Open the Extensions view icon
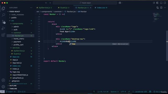The width and height of the screenshot is (168, 94). click(x=3, y=35)
